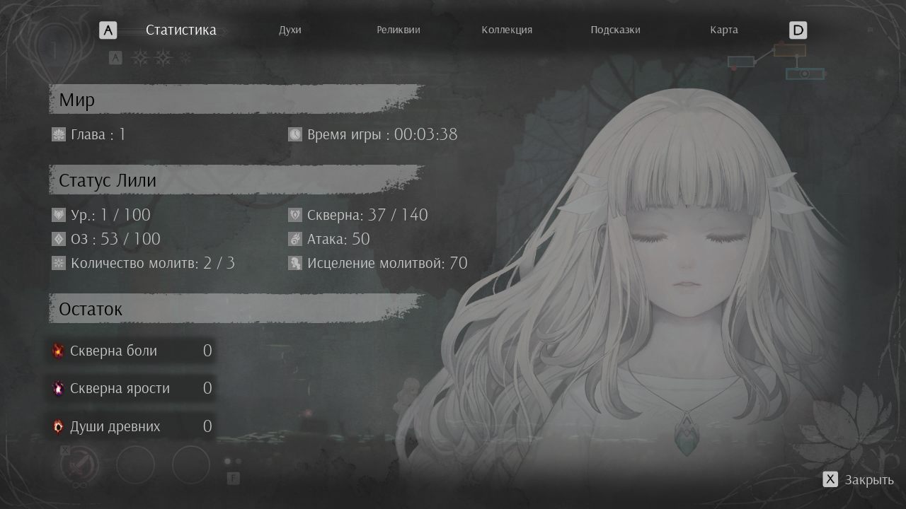Screen dimensions: 906x509
Task: Select the Скверна боли remnant row
Action: click(132, 351)
